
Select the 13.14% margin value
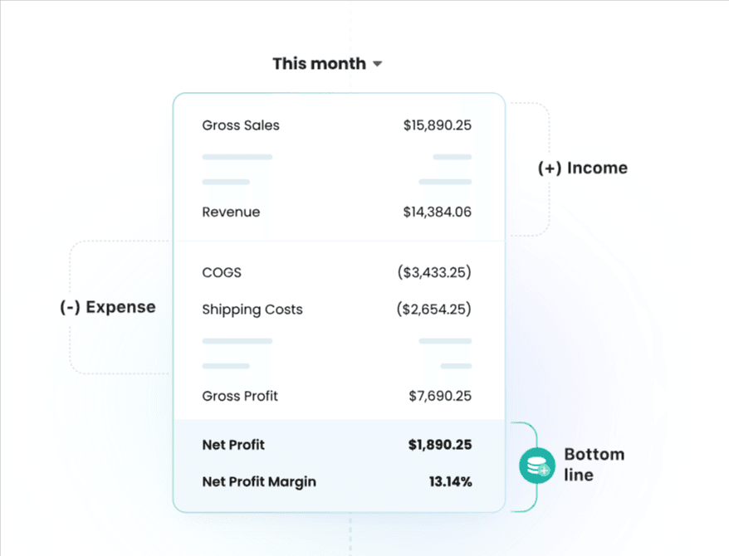tap(451, 481)
